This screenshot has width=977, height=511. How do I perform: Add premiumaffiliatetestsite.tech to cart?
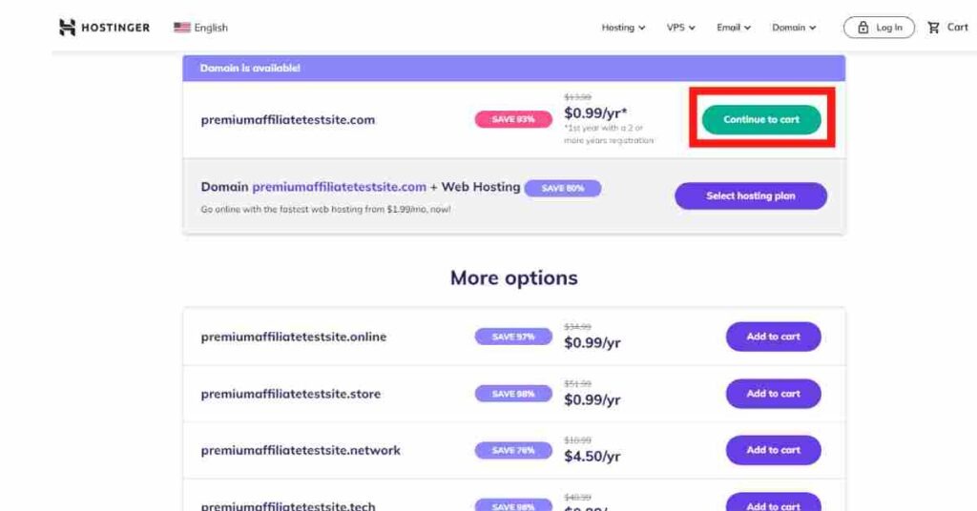point(773,503)
